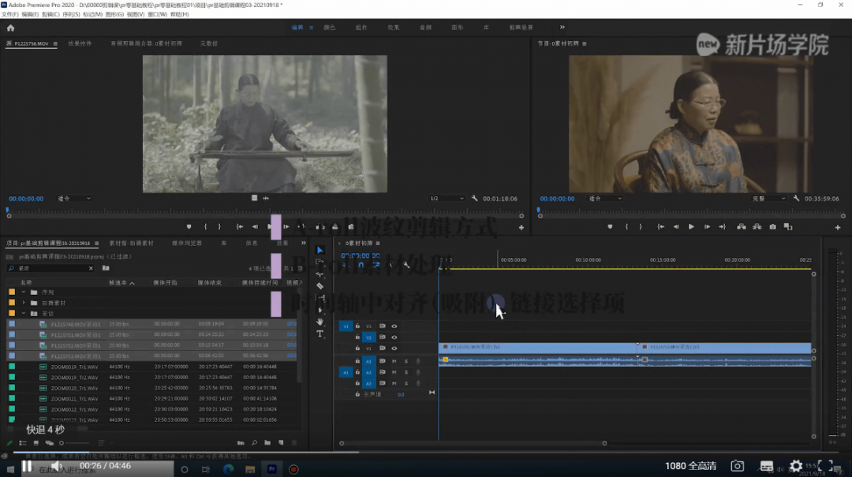Screen dimensions: 852x477
Task: Open Source monitor 1/2 resolution dropdown
Action: coord(447,199)
